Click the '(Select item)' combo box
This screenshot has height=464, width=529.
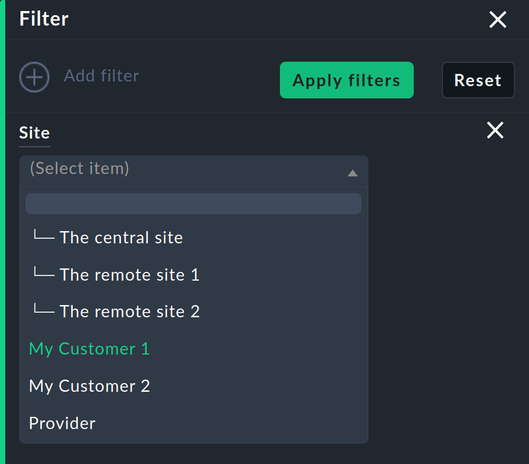[x=186, y=169]
